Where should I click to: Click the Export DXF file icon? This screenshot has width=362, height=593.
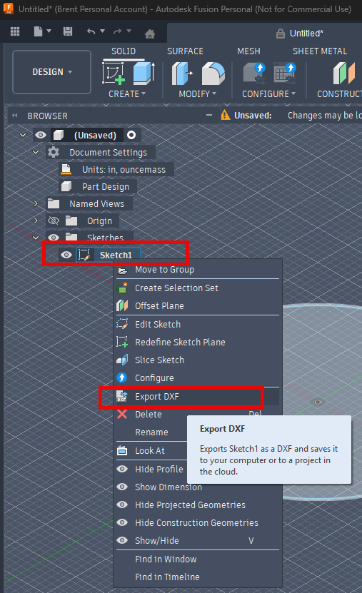coord(122,396)
